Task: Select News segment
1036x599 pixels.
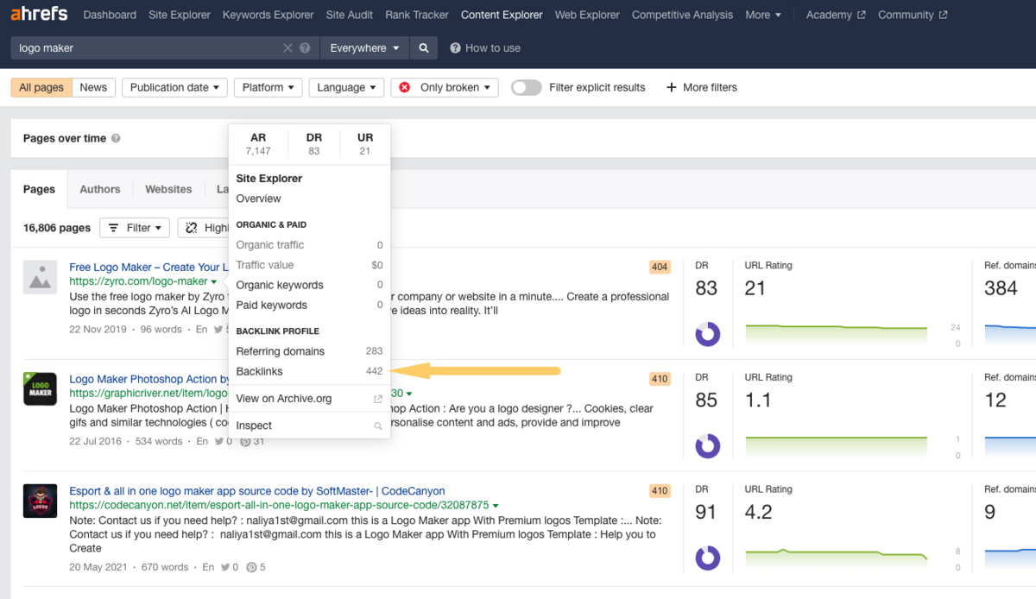Action: 93,87
